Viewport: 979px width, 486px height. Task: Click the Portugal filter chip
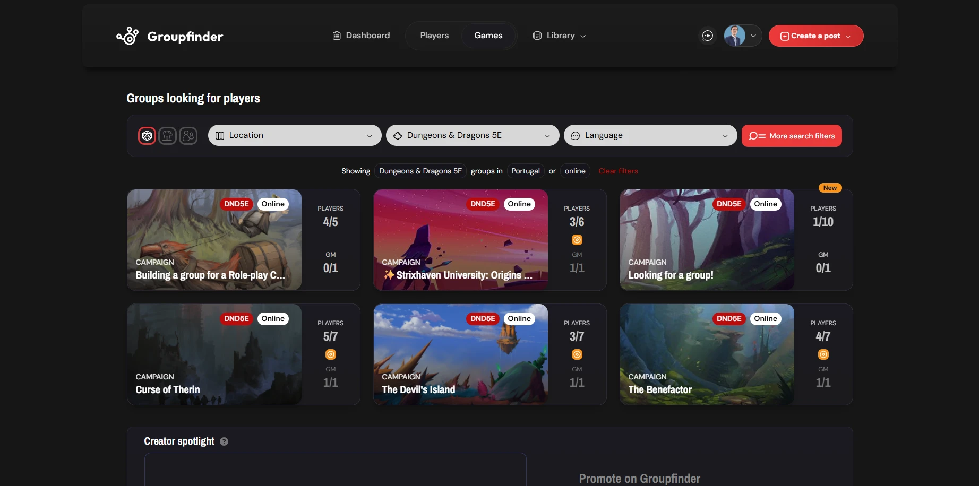[526, 171]
